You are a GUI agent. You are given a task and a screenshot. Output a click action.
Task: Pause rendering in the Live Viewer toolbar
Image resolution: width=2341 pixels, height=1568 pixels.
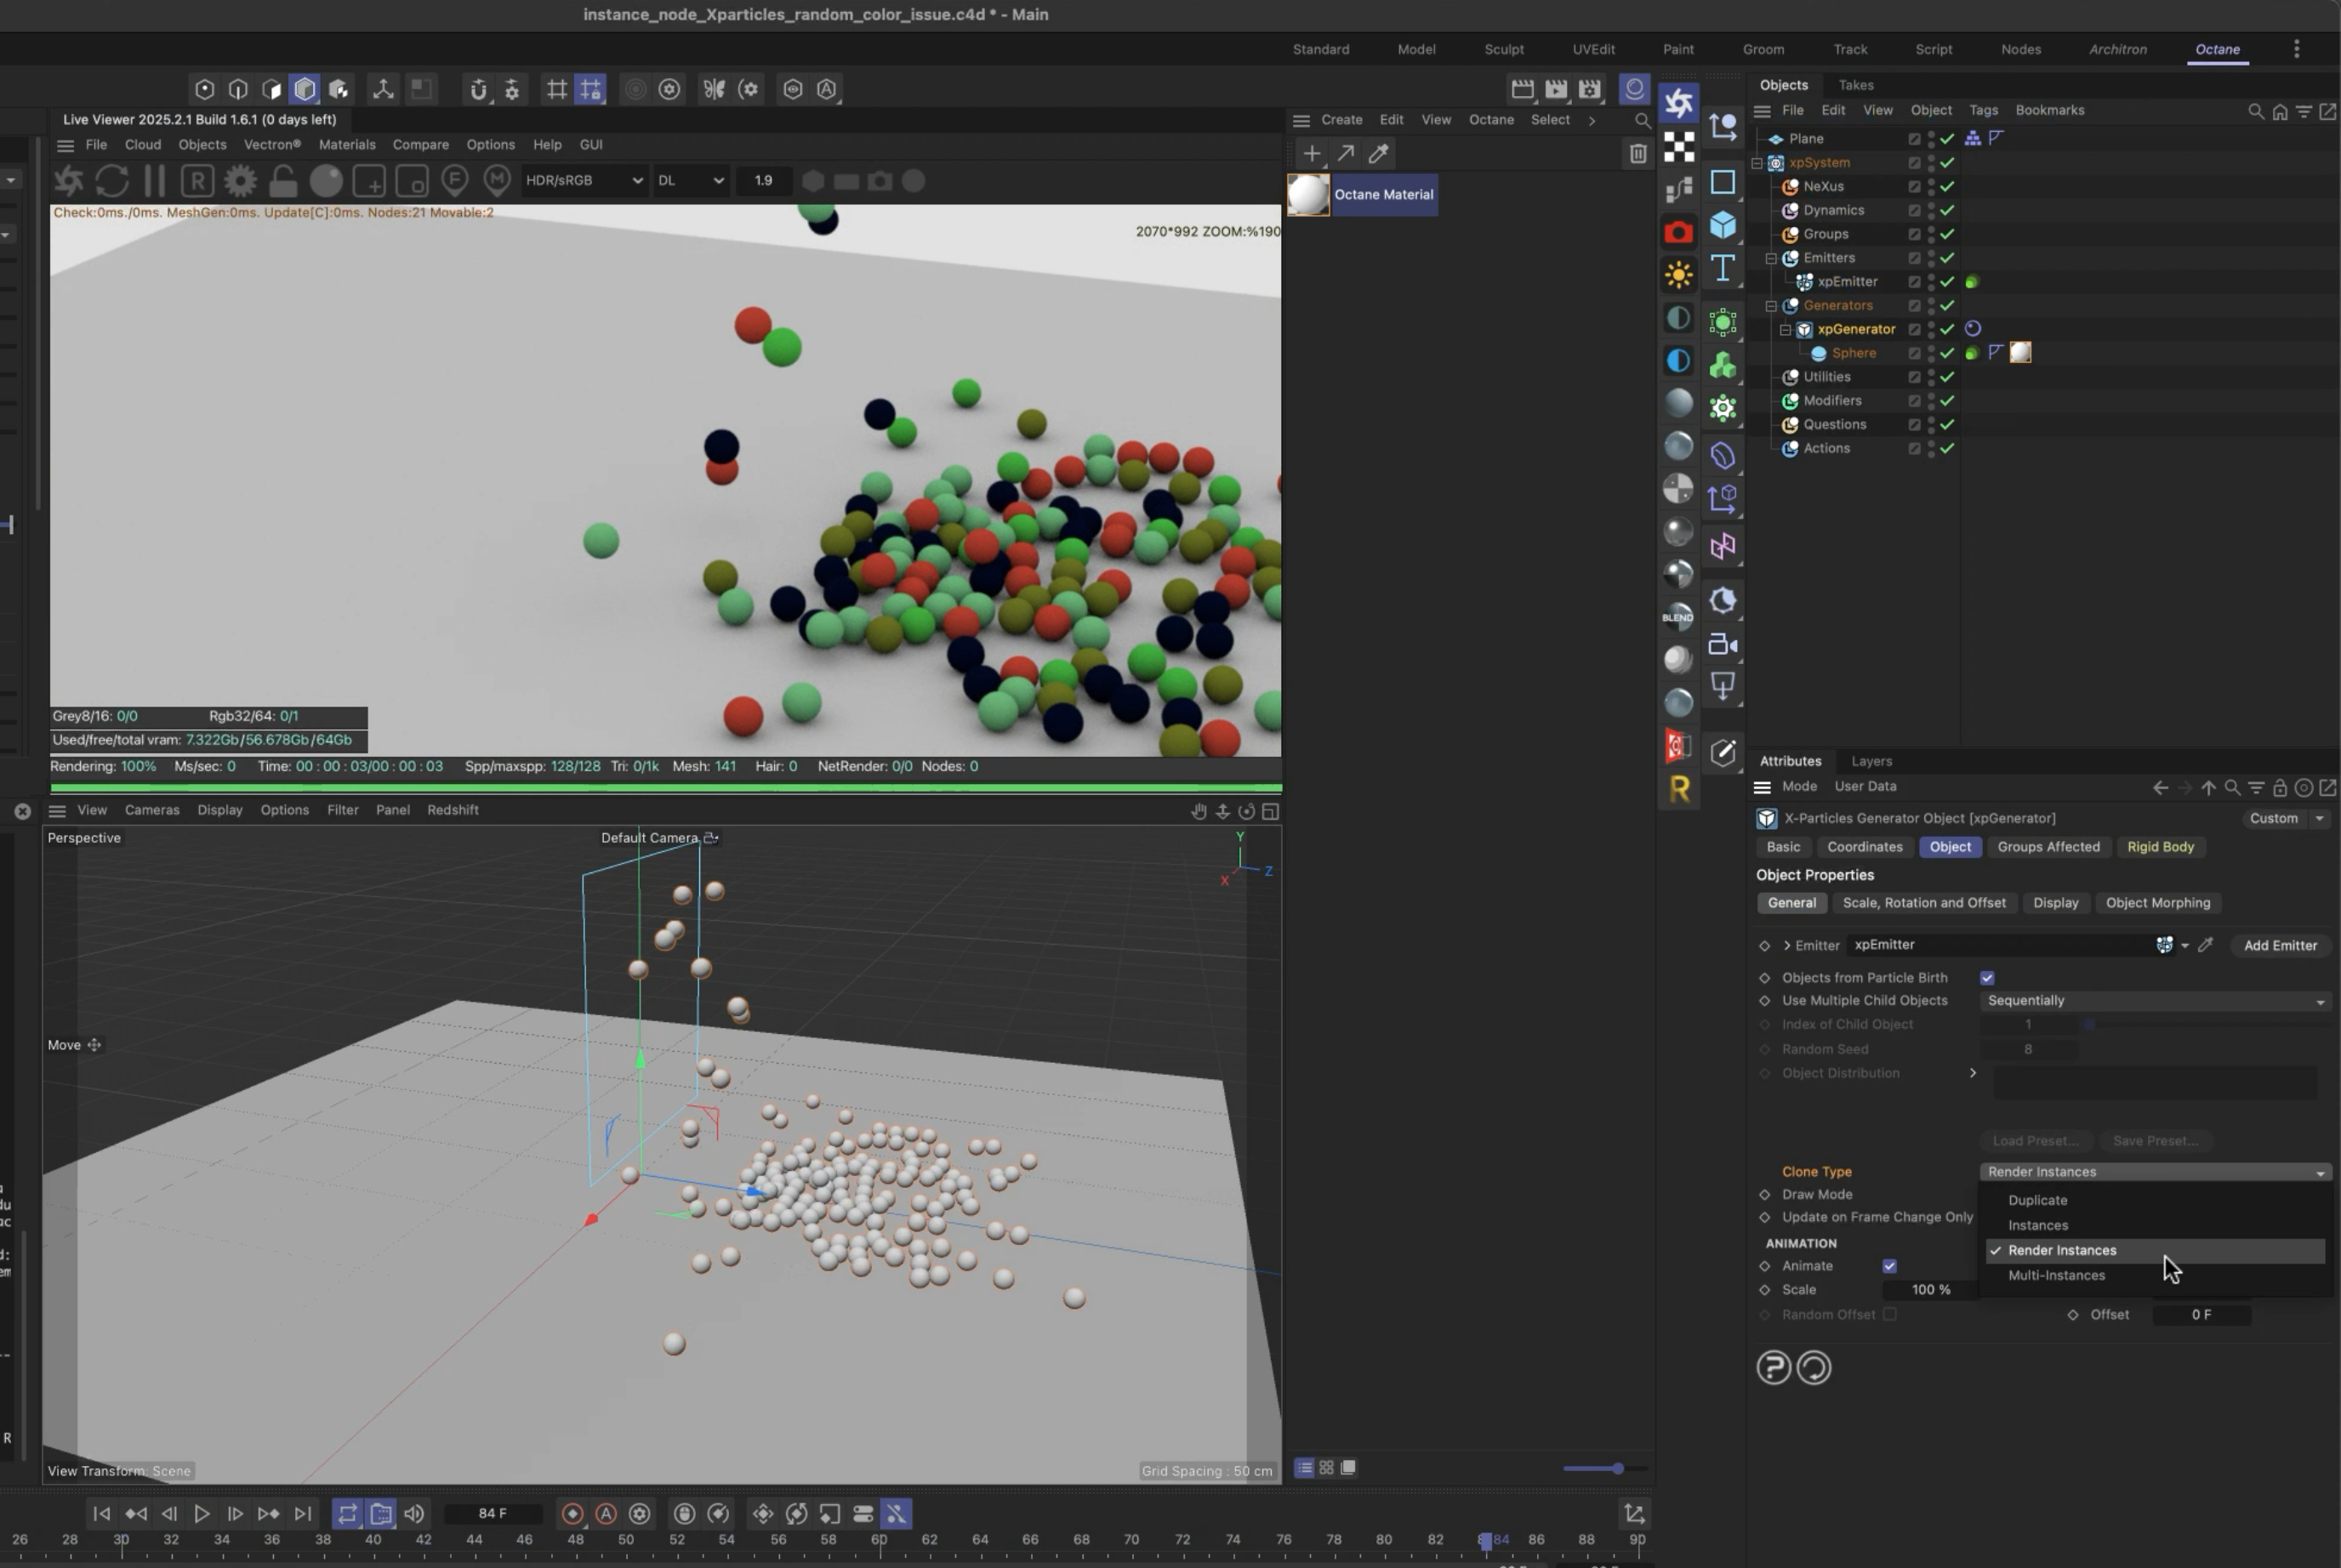(154, 181)
